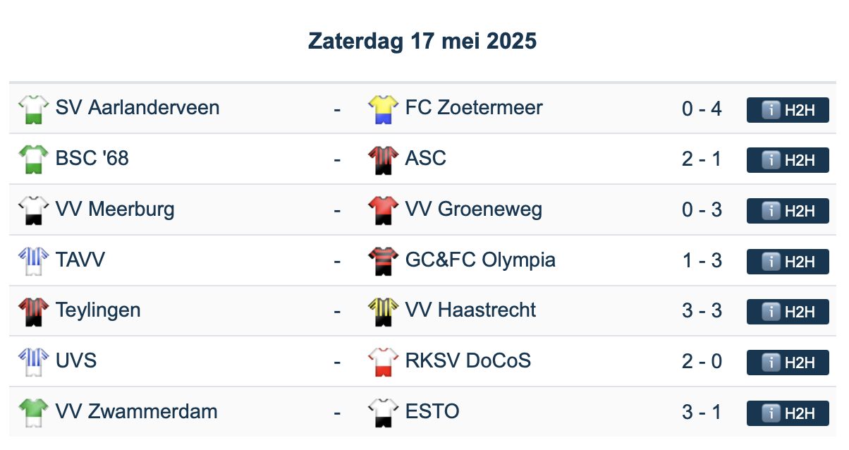Click the RKSV DoCoS jersey icon
This screenshot has height=450, width=849.
point(382,362)
